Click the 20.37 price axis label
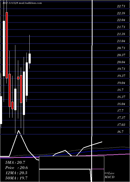This screenshot has height=182, width=130. click(x=121, y=55)
